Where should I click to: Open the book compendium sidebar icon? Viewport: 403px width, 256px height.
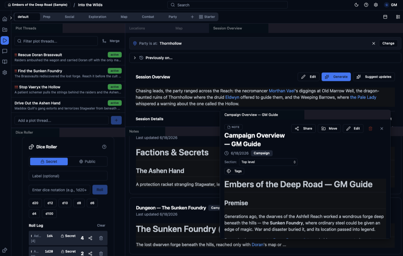pos(5,62)
